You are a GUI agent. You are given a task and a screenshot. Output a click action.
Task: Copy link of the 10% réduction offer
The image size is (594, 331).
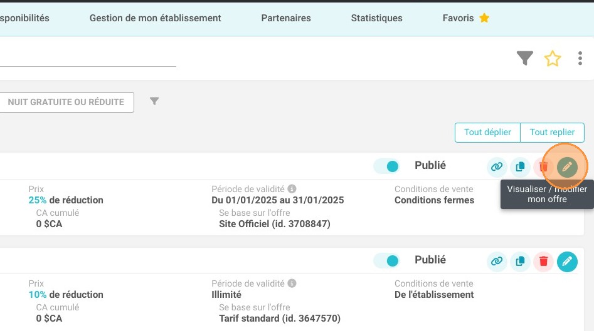(497, 261)
